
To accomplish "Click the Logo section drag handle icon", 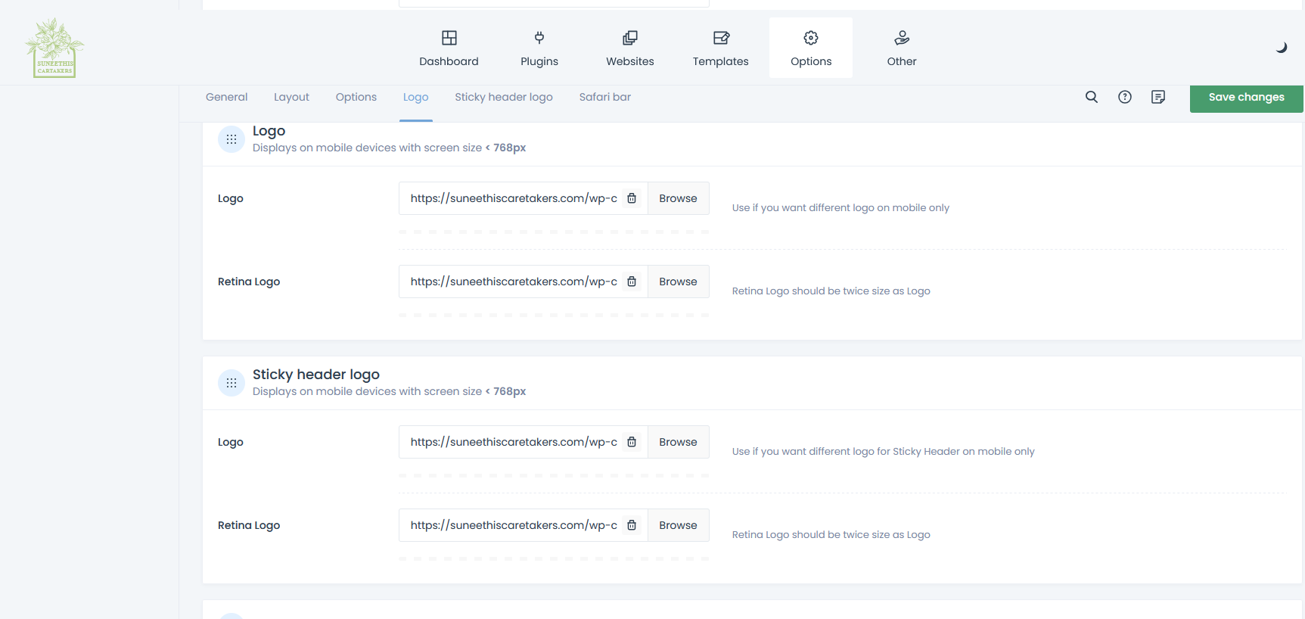I will point(231,139).
